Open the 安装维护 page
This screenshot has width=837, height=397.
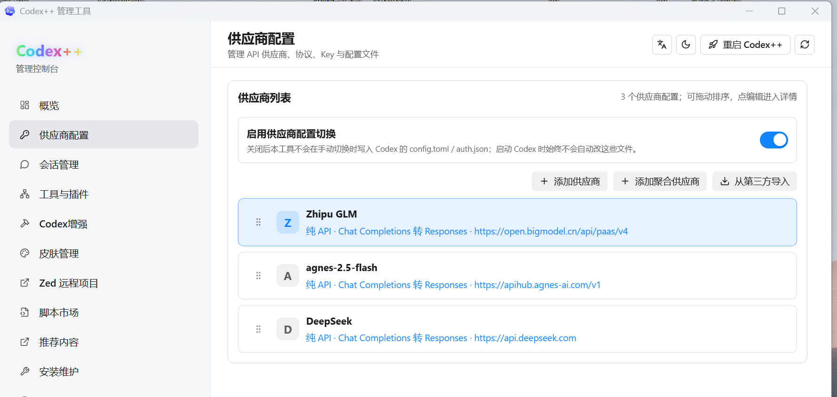point(103,372)
